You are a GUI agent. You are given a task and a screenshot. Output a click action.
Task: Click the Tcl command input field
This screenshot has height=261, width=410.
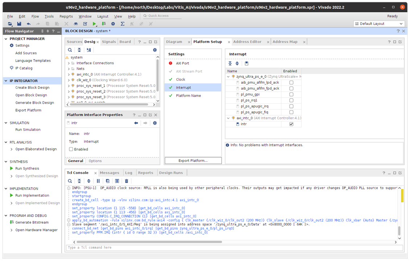click(234, 248)
